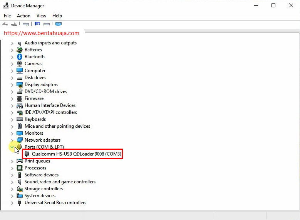
Task: Expand the Network adapters node
Action: 12,140
